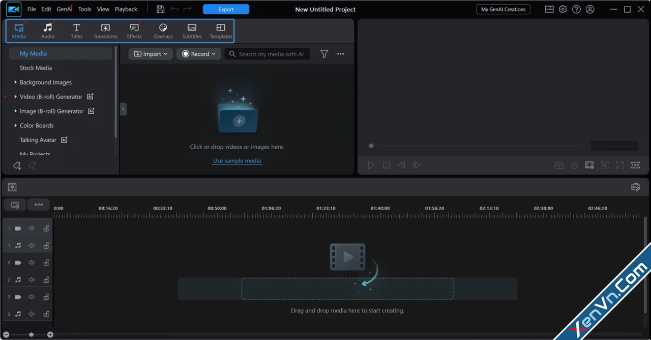The width and height of the screenshot is (651, 340).
Task: Select Stock Media in sidebar
Action: [36, 67]
